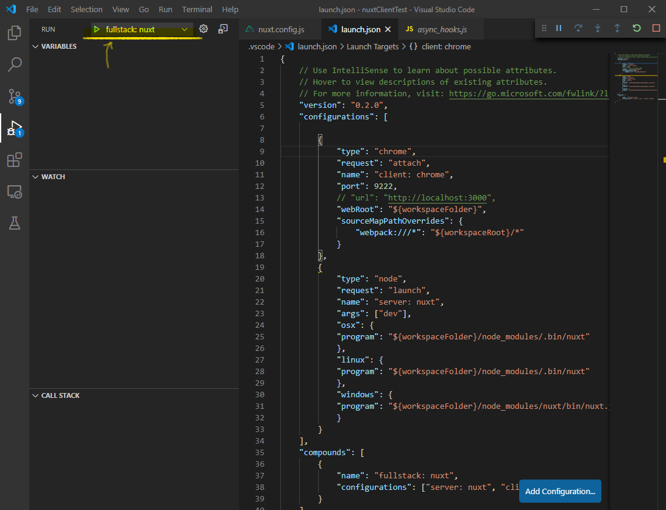Open the Run menu
The height and width of the screenshot is (510, 666).
click(165, 9)
